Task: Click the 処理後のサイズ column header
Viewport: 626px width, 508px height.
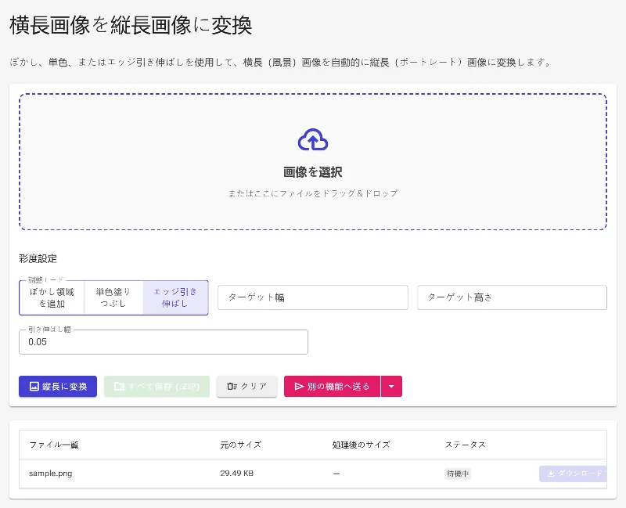Action: click(x=361, y=445)
